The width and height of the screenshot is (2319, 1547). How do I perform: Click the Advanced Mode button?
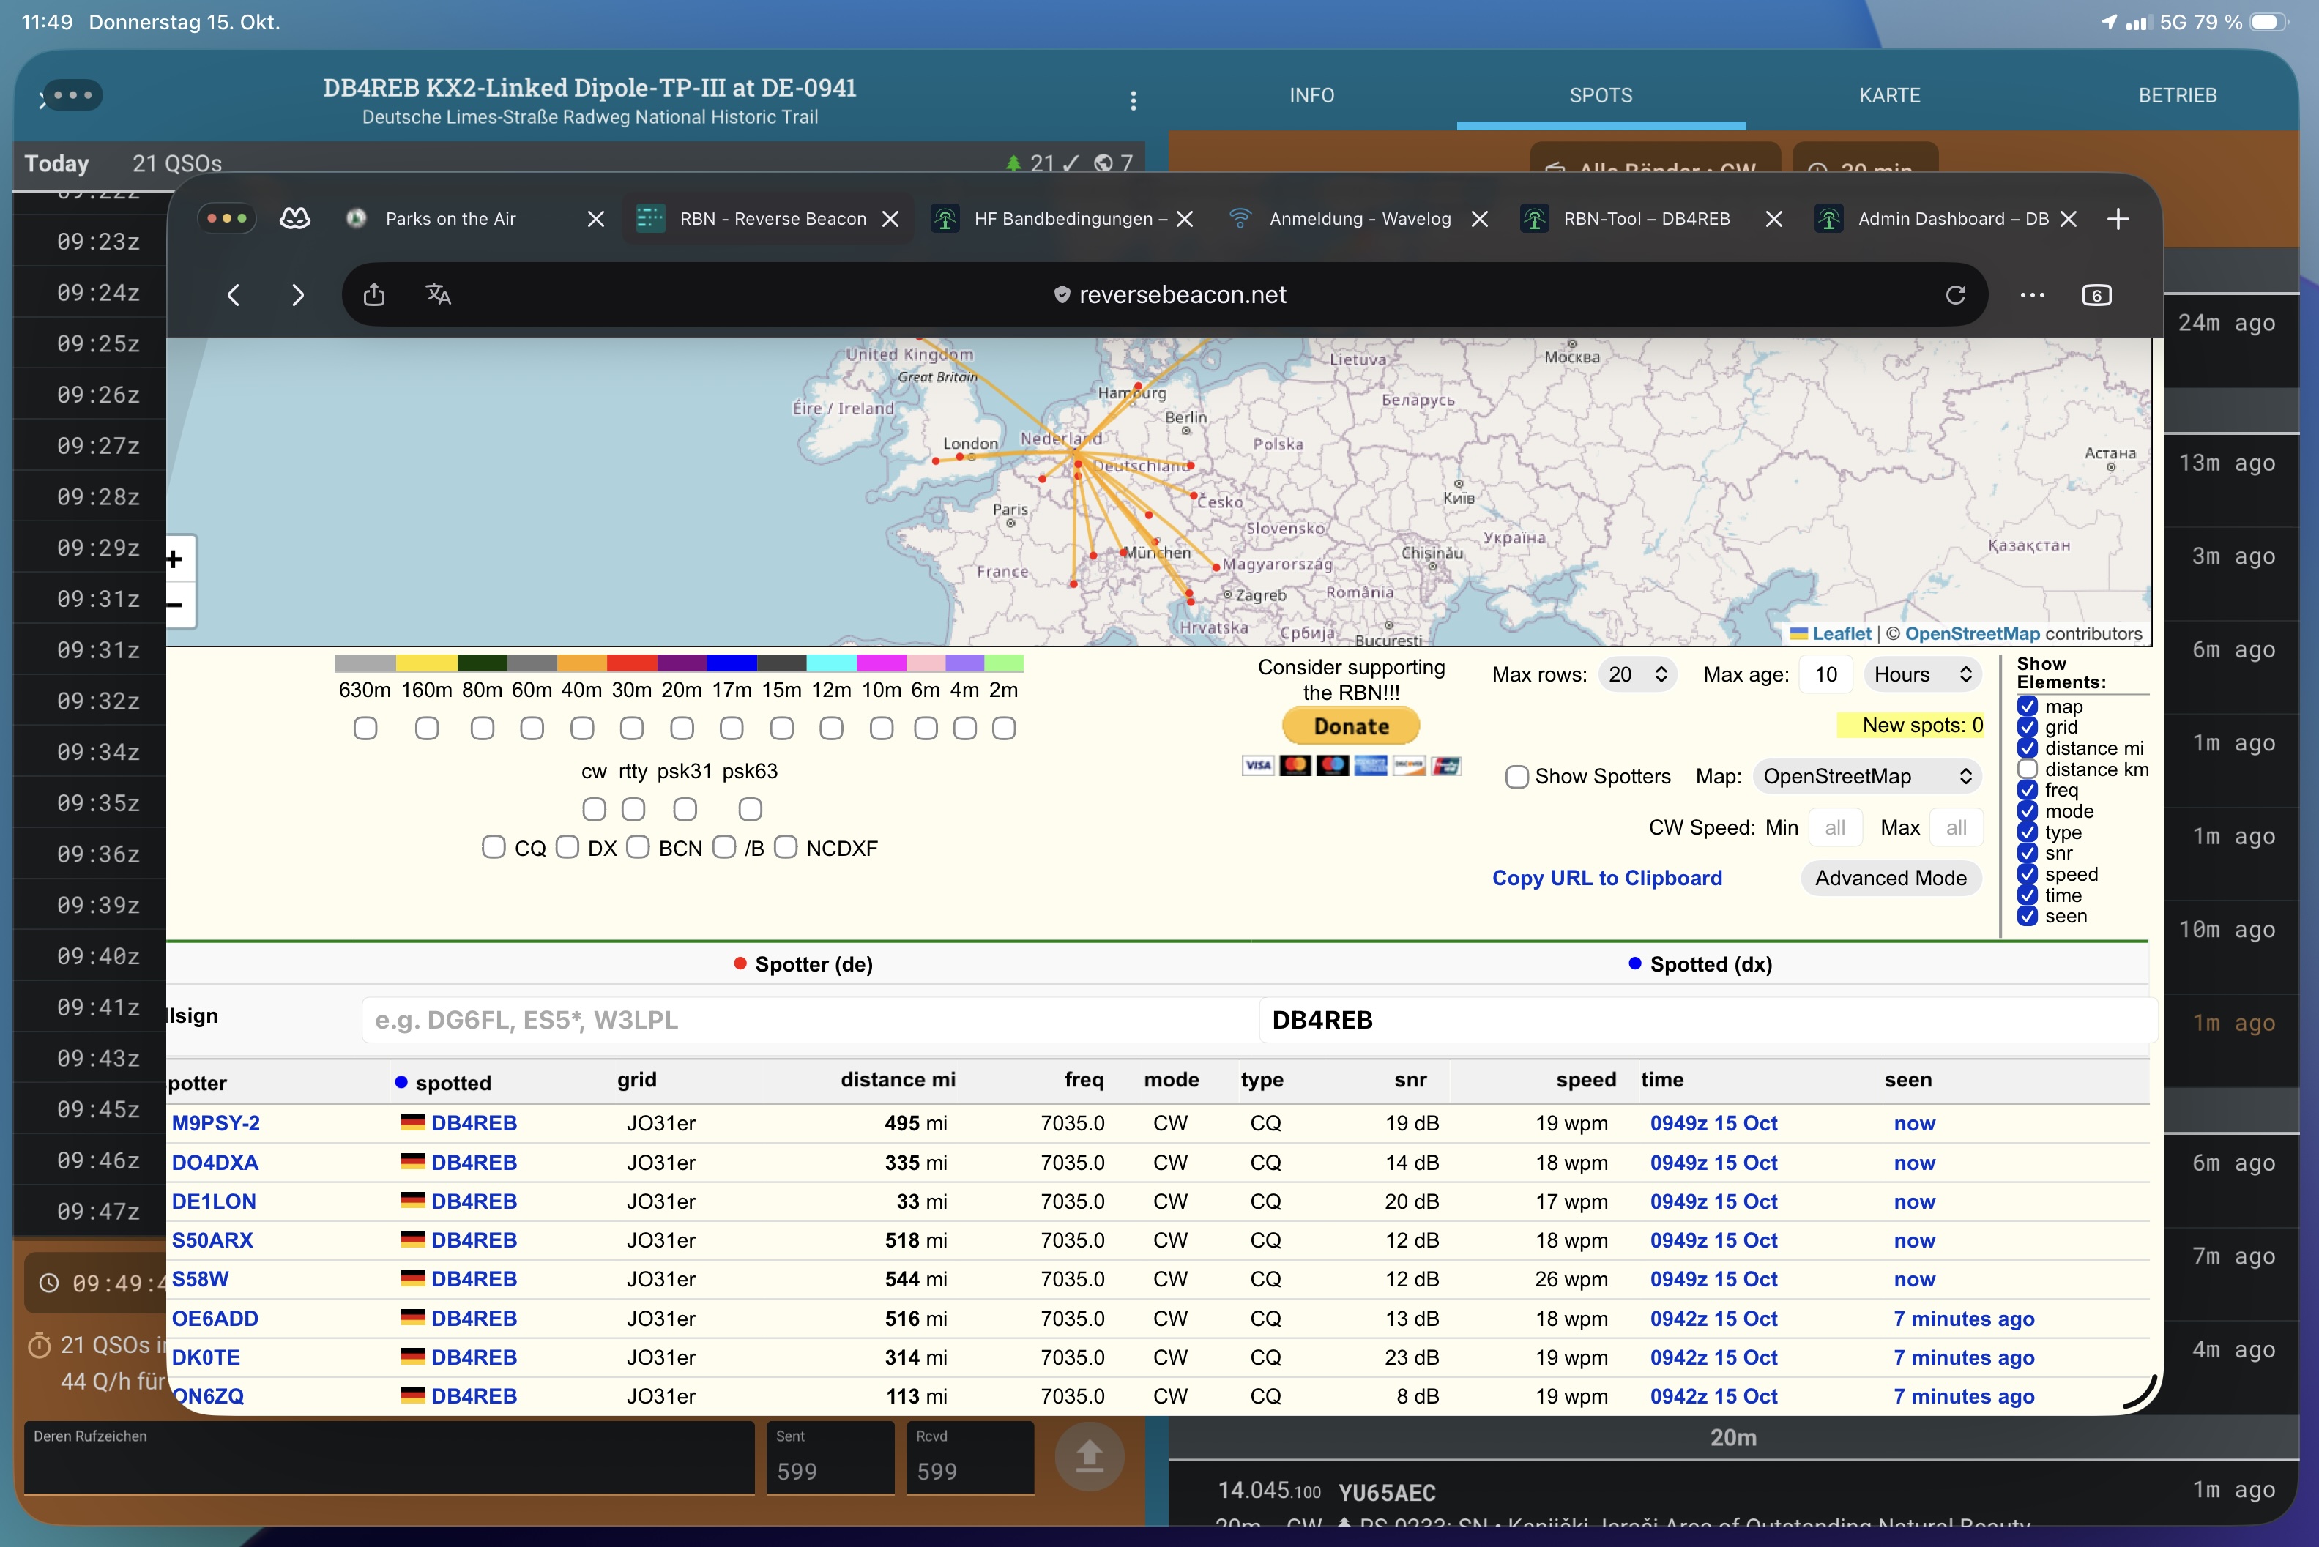(x=1891, y=878)
